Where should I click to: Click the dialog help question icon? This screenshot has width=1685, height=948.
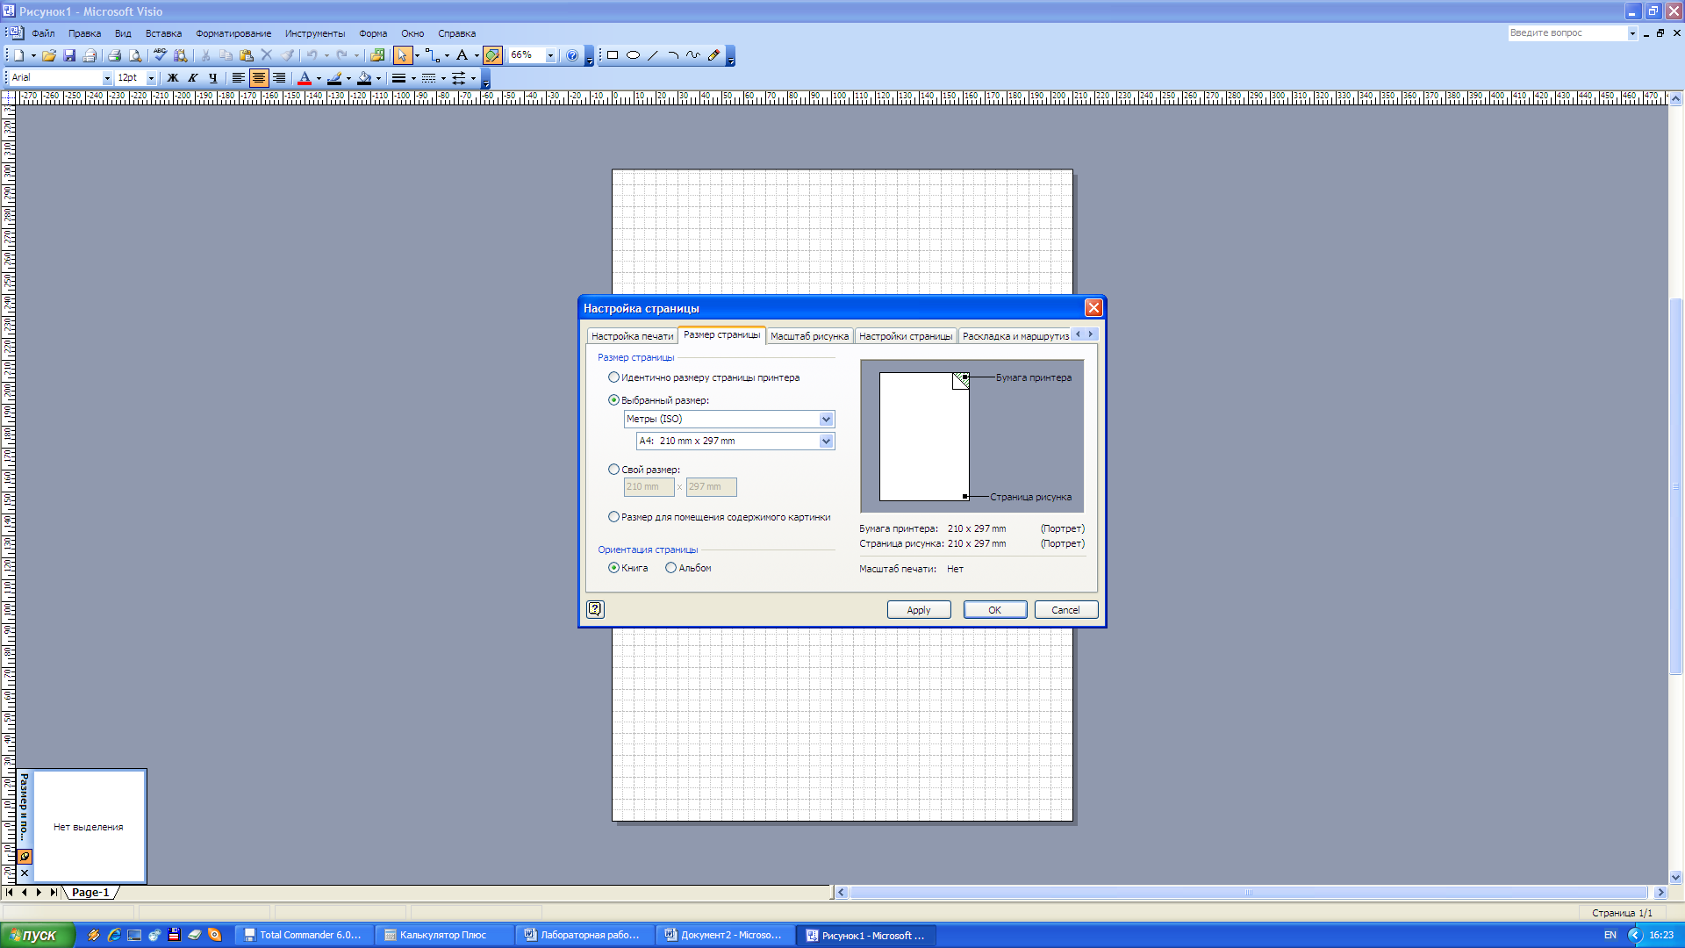click(595, 609)
